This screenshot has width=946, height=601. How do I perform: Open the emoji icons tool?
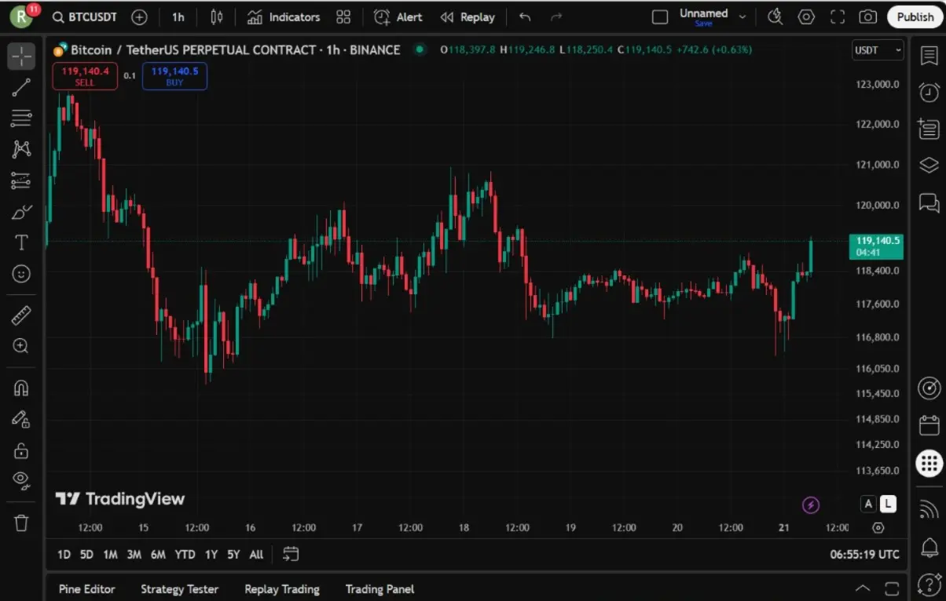(21, 274)
